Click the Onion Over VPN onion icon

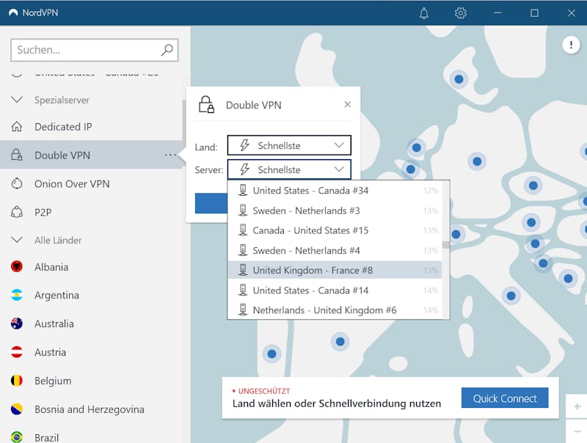pos(17,183)
